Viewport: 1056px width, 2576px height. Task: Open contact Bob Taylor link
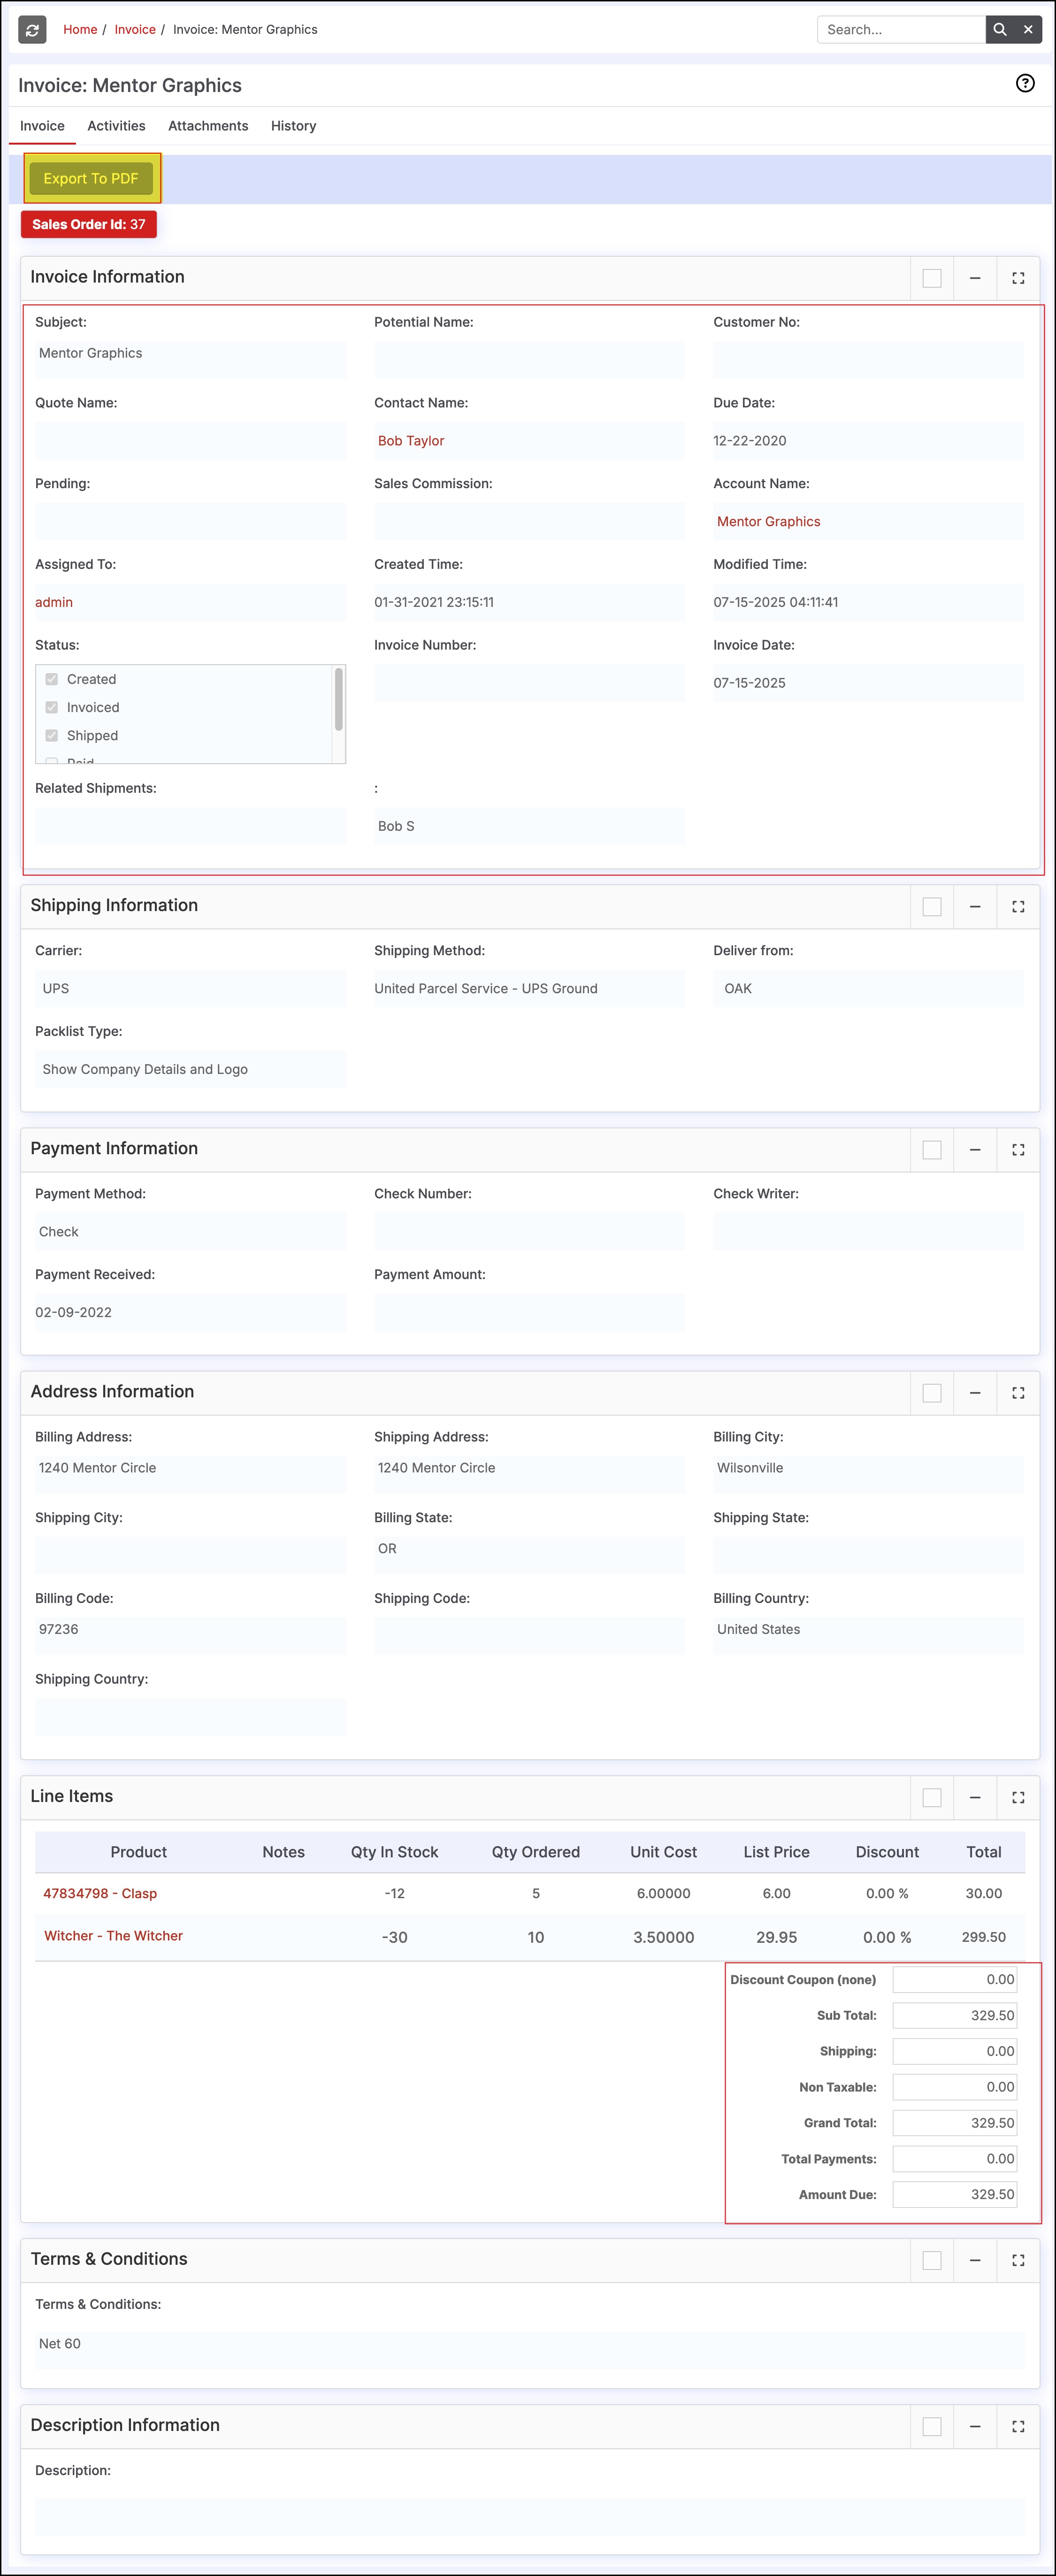click(411, 441)
